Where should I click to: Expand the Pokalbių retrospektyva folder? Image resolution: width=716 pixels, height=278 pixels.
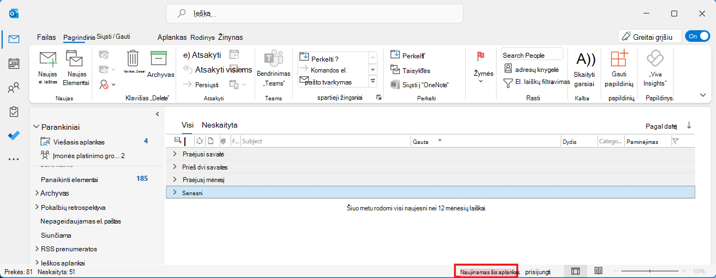pos(37,207)
